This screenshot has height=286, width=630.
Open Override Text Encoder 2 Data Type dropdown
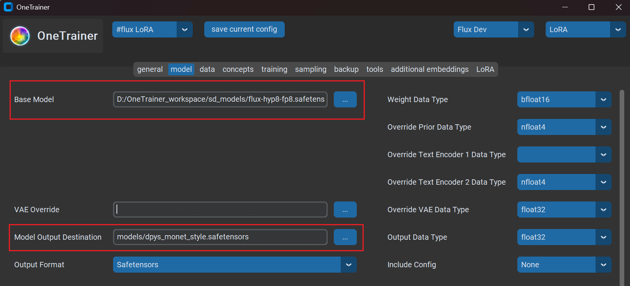pos(564,182)
